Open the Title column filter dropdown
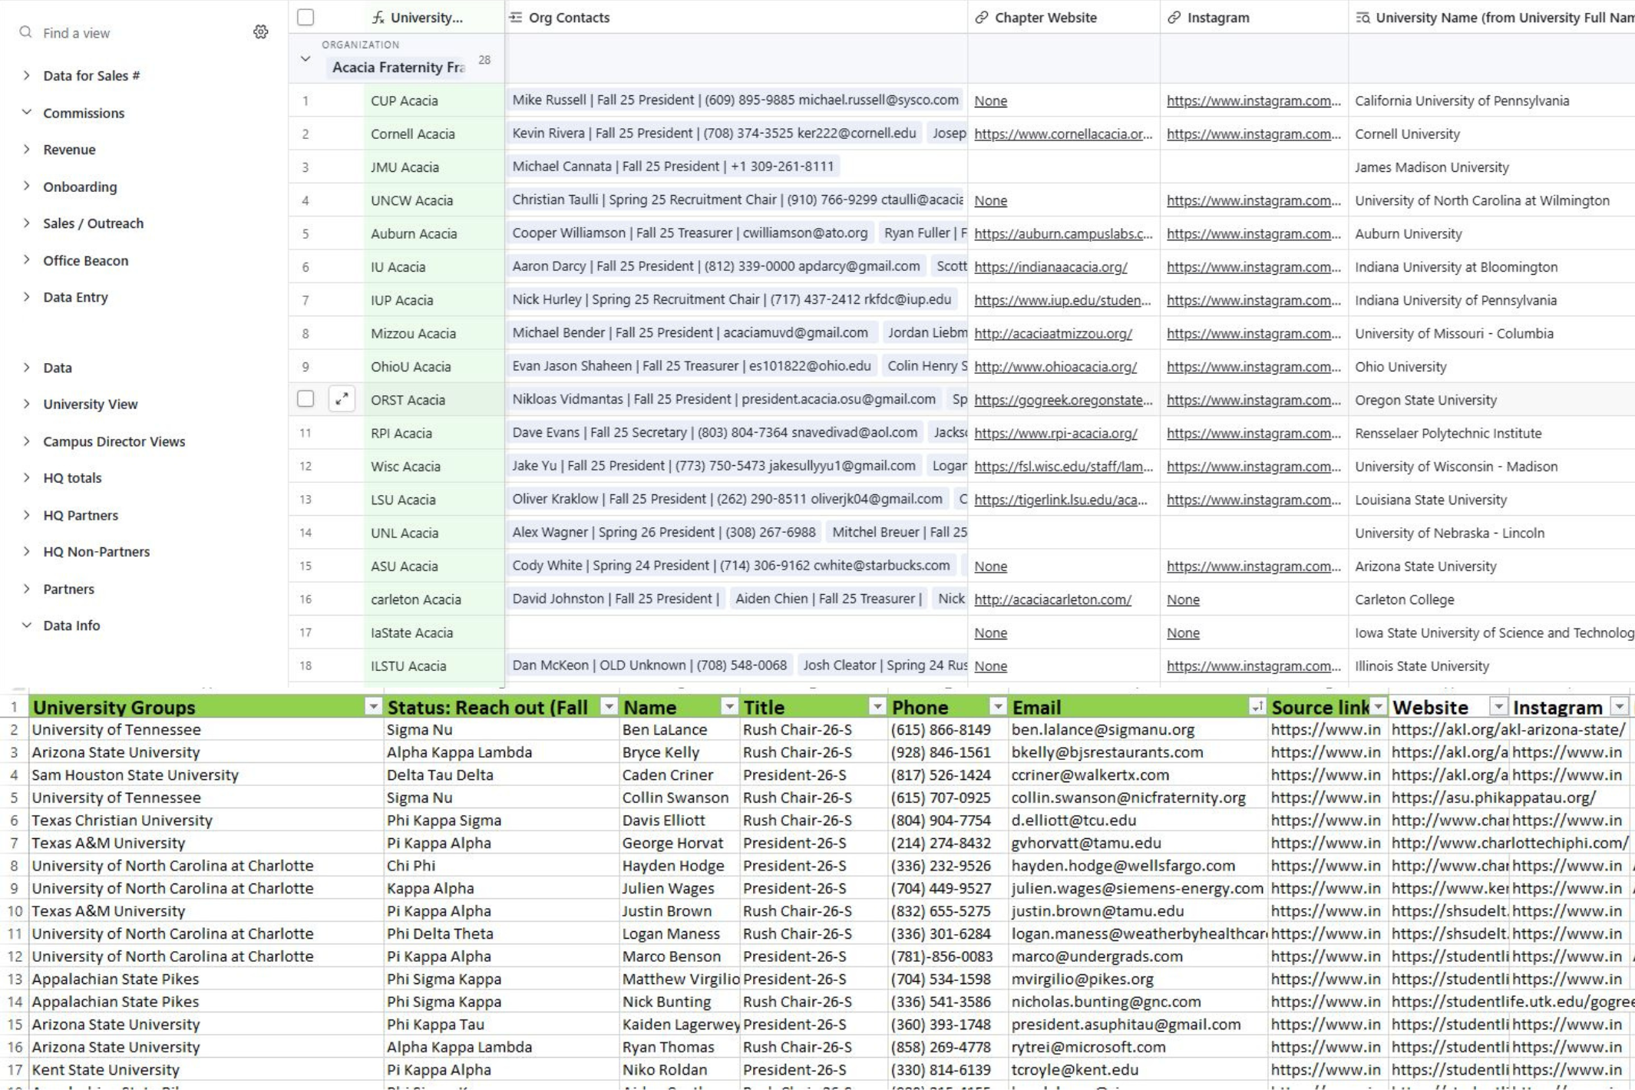Screen dimensions: 1635x1090 [877, 707]
